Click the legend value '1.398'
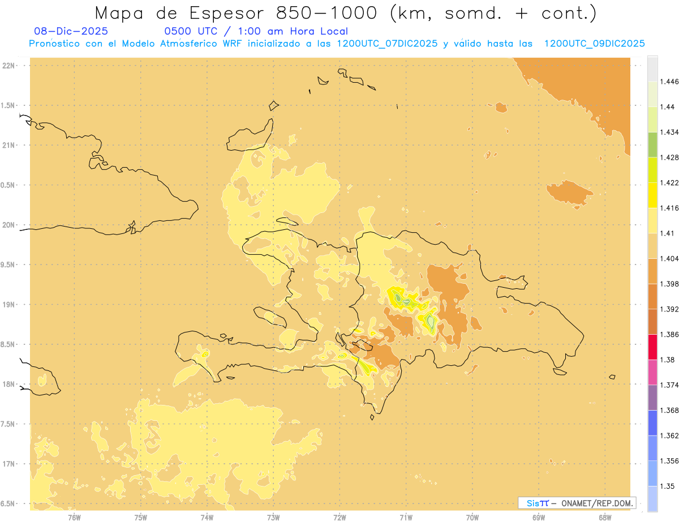 tap(670, 284)
